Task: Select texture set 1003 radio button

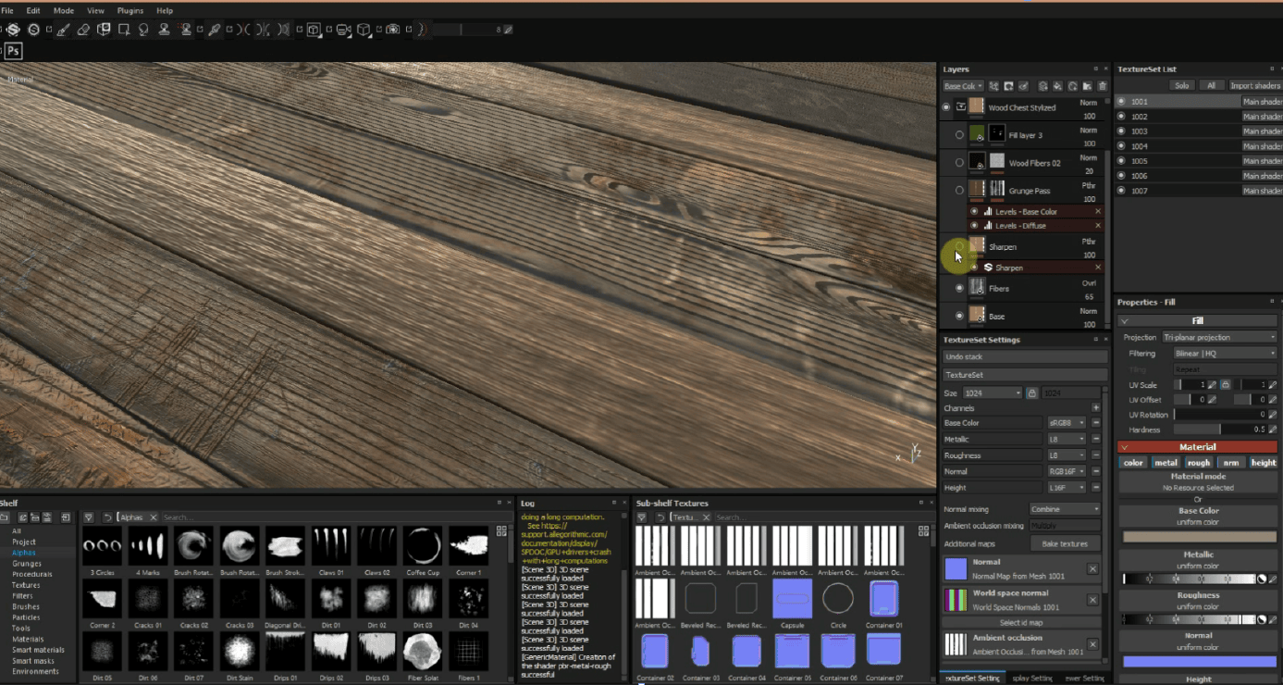Action: [x=1121, y=131]
